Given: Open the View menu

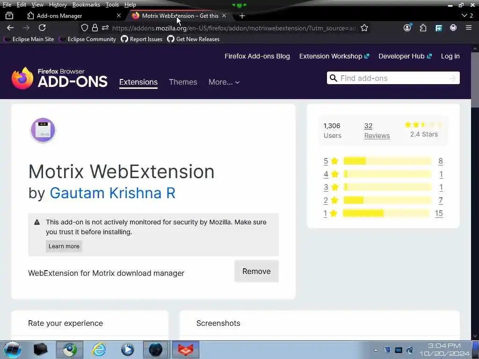Looking at the screenshot, I should 37,5.
